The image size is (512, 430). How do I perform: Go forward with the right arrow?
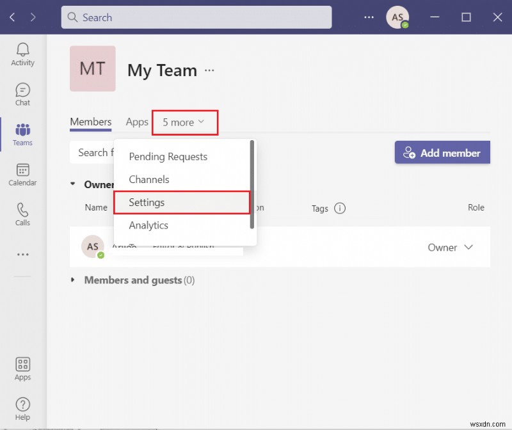point(33,17)
